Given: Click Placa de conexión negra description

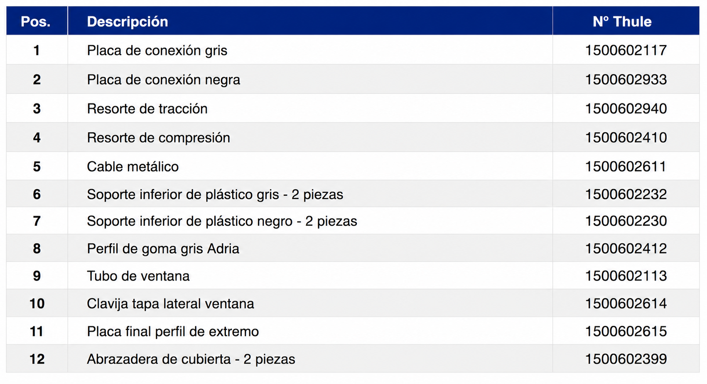Looking at the screenshot, I should 163,79.
